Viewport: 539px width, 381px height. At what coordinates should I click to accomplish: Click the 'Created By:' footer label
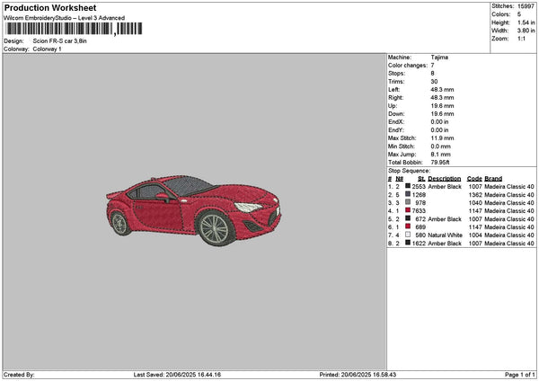(19, 375)
